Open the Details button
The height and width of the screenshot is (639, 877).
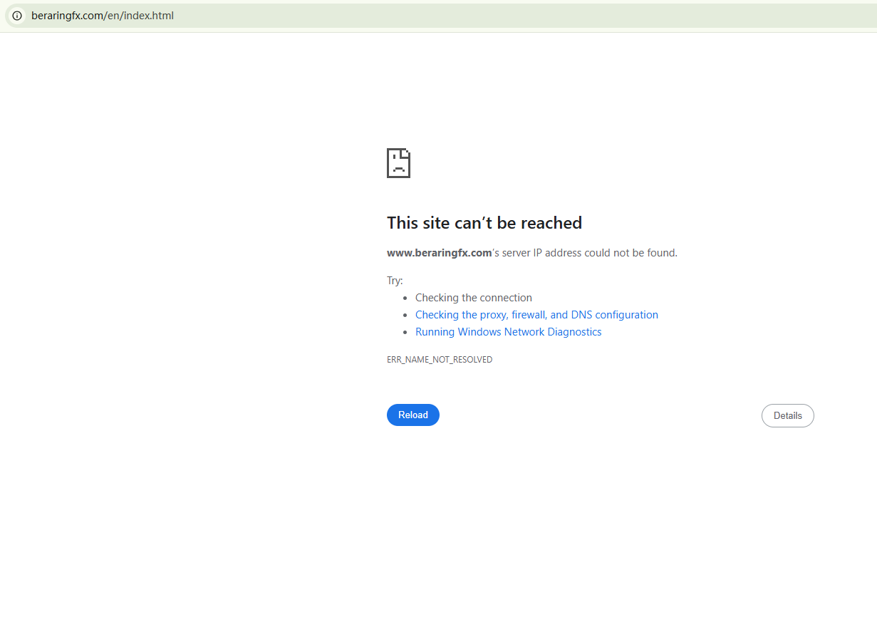(788, 415)
